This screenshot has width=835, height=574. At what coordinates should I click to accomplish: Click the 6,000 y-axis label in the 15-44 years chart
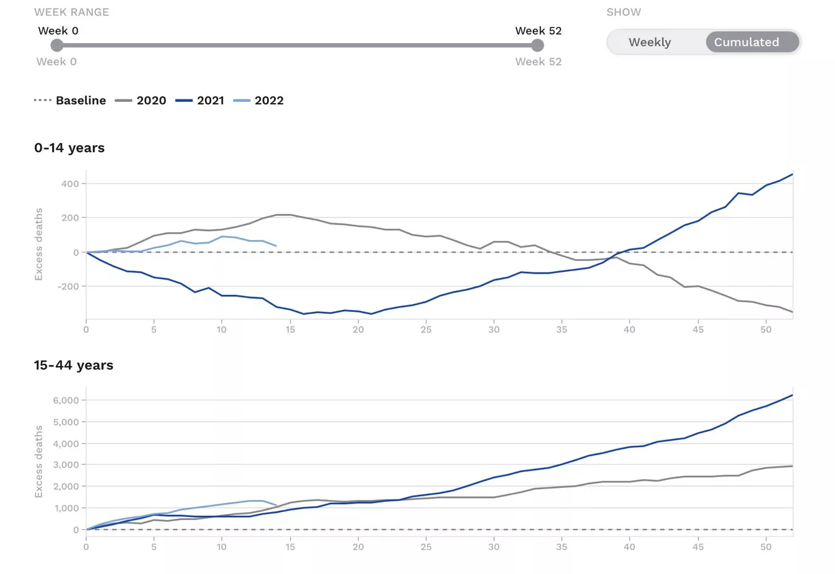pos(66,400)
